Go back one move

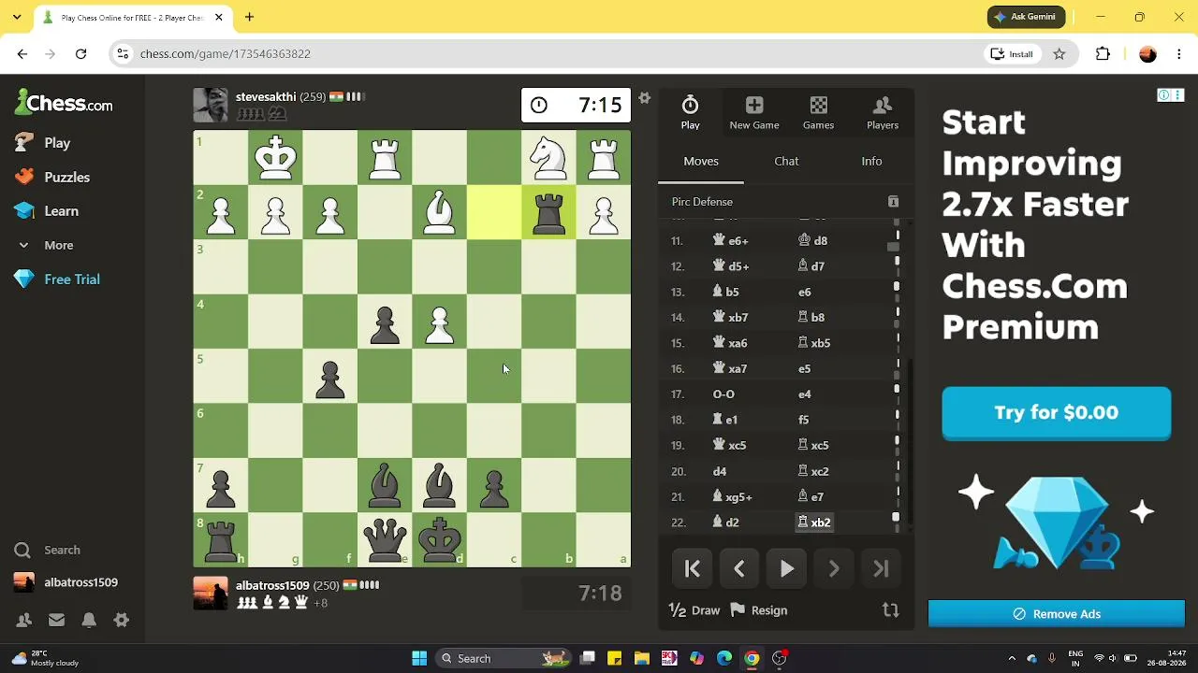tap(739, 568)
